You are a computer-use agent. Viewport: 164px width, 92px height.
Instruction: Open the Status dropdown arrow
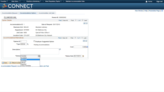(39, 56)
